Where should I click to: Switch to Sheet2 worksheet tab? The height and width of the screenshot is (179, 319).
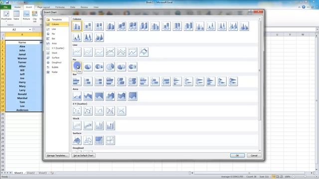[31, 173]
